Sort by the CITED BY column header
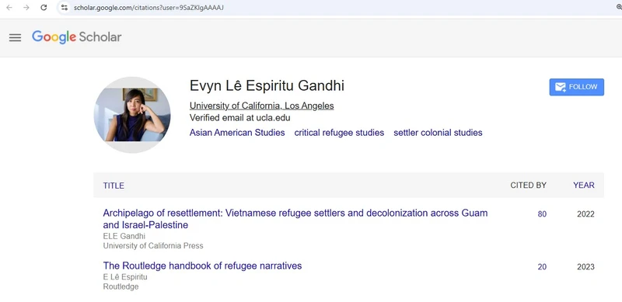The height and width of the screenshot is (302, 622). point(529,185)
